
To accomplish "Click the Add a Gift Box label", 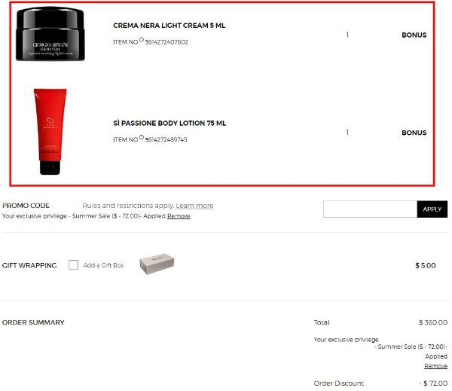I will (103, 265).
